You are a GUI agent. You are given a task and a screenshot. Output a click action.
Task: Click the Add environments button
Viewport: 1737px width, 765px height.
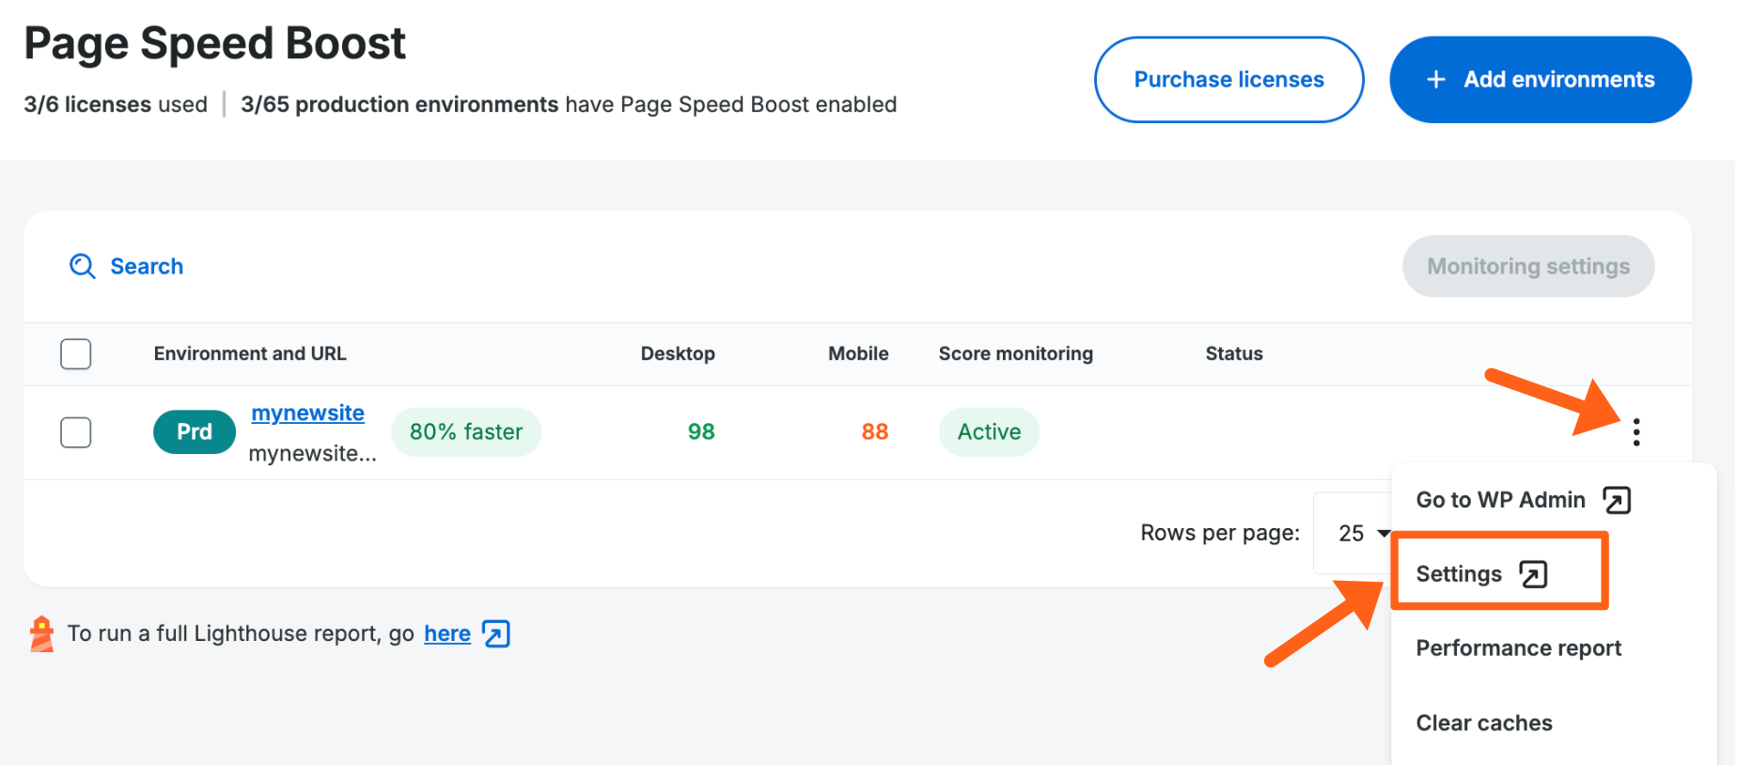[1541, 80]
